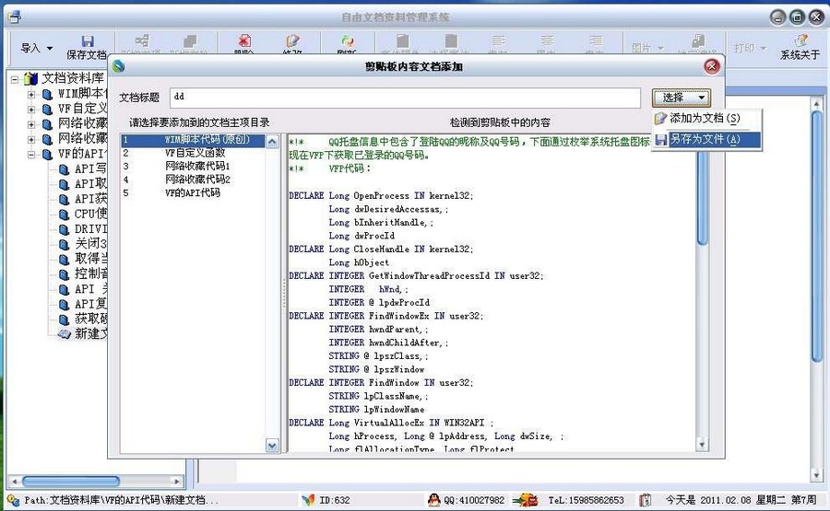The height and width of the screenshot is (511, 830).
Task: Click the telephone icon beside TeL number
Action: point(526,499)
